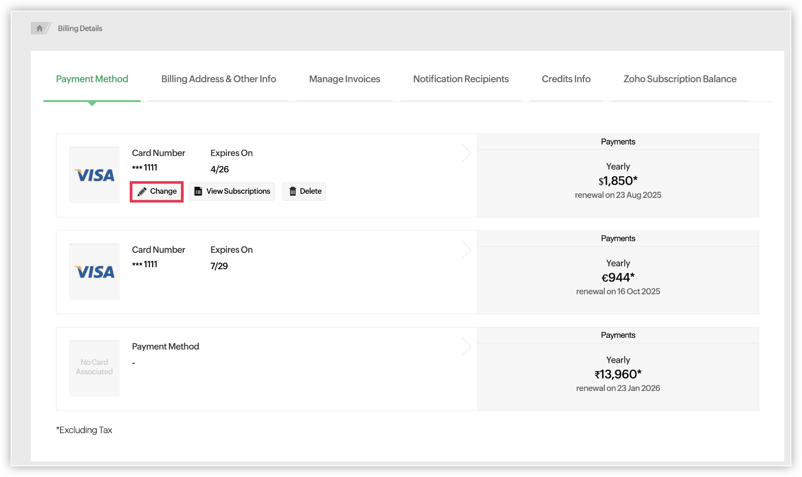
Task: Click the View Subscriptions document icon
Action: point(198,191)
